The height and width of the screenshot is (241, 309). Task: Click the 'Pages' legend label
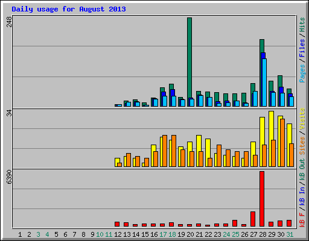point(302,74)
